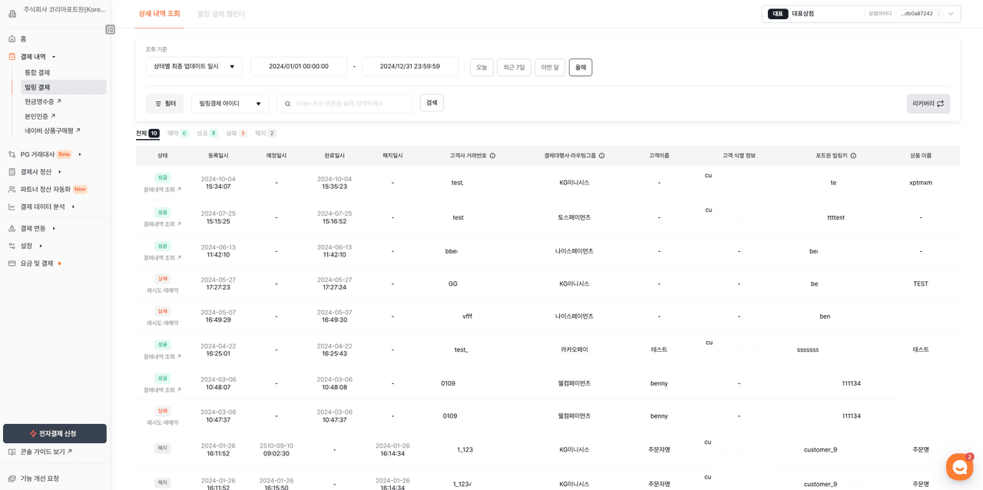Click the info icon beside 결제대행사·라우팅그룹
The image size is (983, 490).
pyautogui.click(x=601, y=156)
